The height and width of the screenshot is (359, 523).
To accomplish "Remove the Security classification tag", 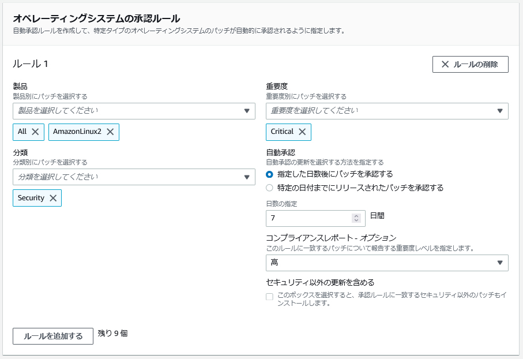I will [x=53, y=198].
